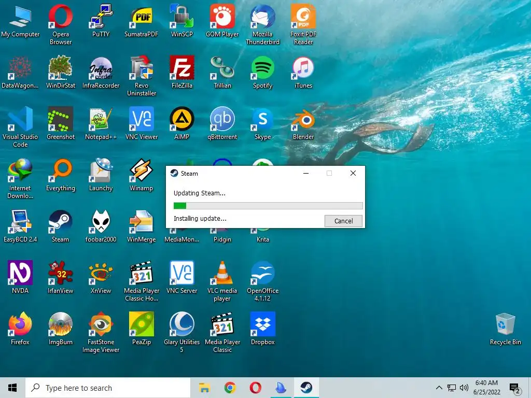This screenshot has height=398, width=531.
Task: Select the Skype desktop icon
Action: coord(263,123)
